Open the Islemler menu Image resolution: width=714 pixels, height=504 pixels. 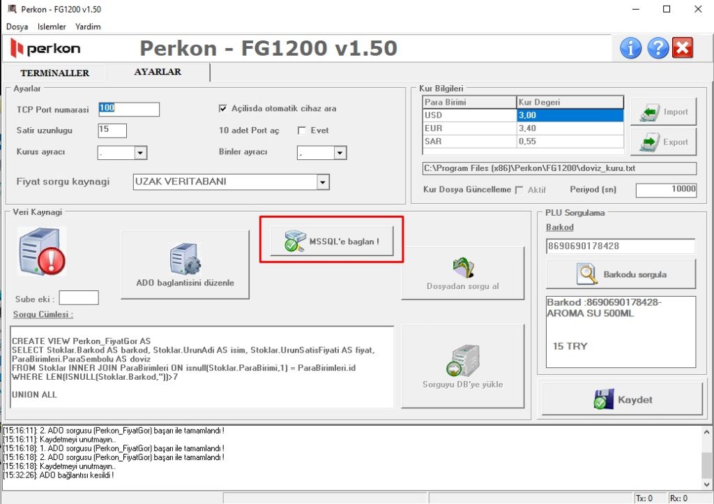[52, 27]
